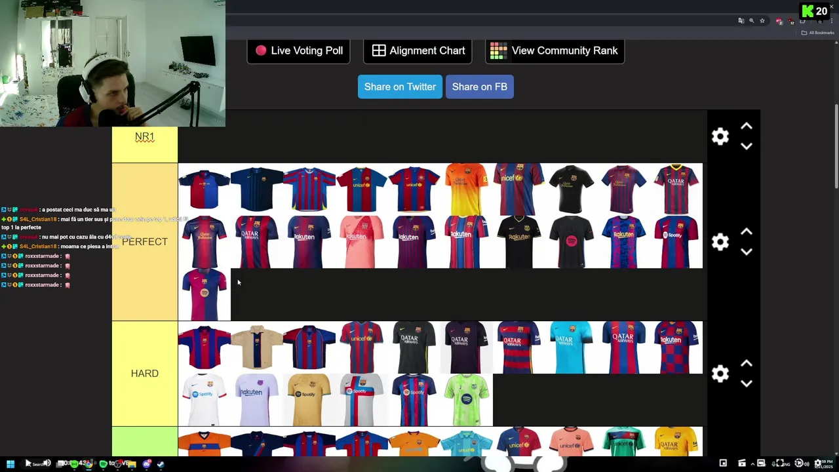Pick the black Qatar Airways jersey in HARD tier
Screen dimensions: 839x472
click(x=414, y=347)
